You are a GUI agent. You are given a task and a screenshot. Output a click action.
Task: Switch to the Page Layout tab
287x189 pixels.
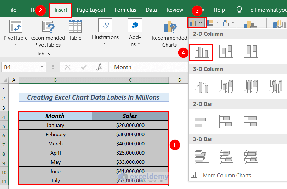(x=91, y=10)
